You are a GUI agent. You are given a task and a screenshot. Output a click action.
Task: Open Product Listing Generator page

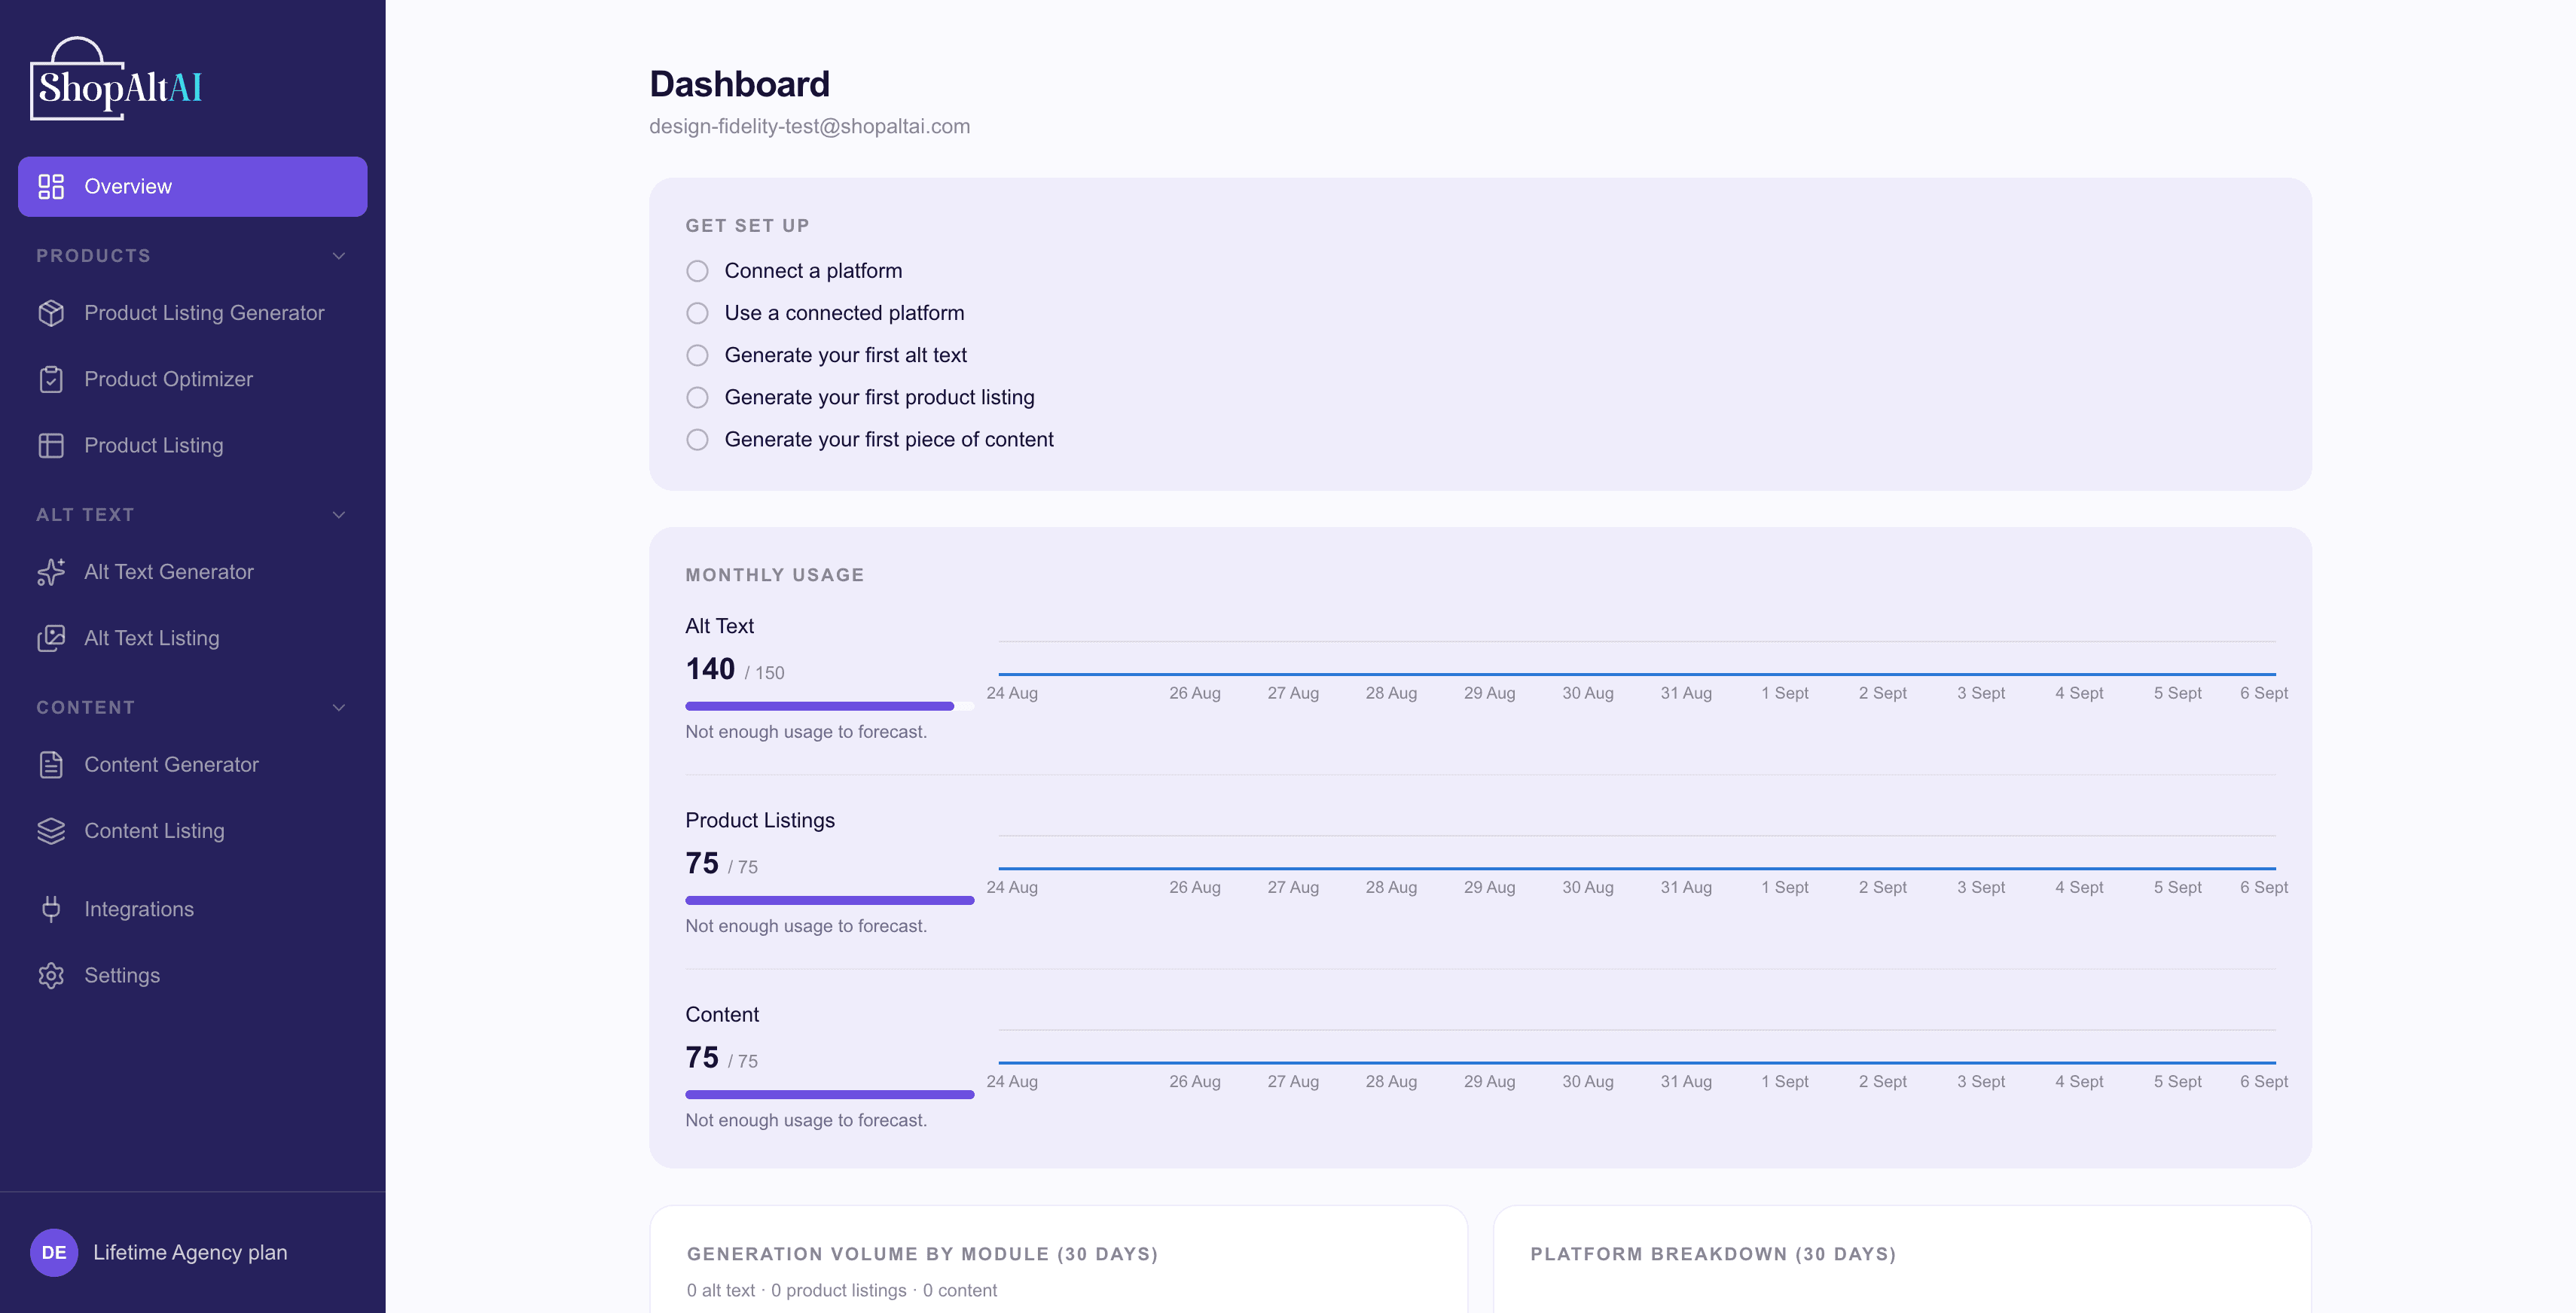coord(193,314)
